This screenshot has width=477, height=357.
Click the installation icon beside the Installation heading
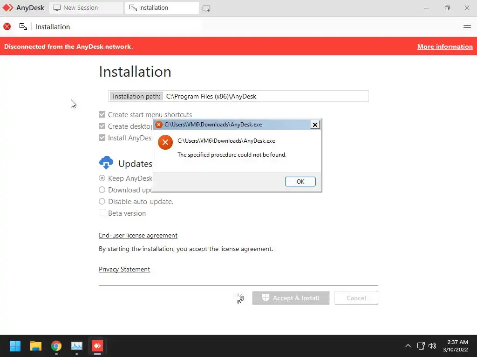point(23,26)
